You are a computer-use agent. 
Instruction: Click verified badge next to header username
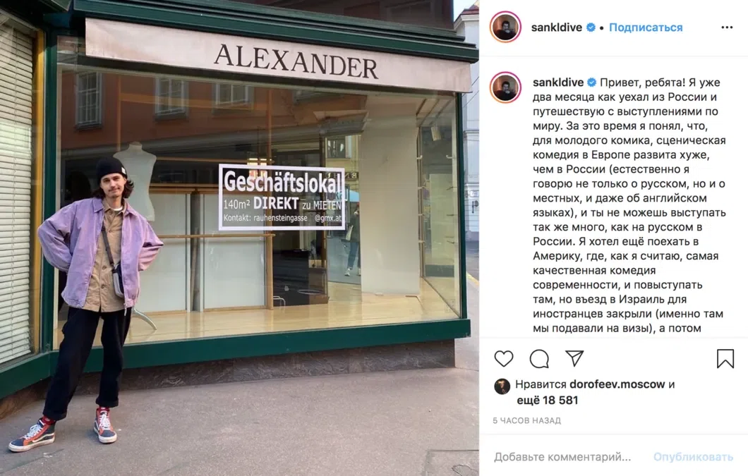coord(591,28)
